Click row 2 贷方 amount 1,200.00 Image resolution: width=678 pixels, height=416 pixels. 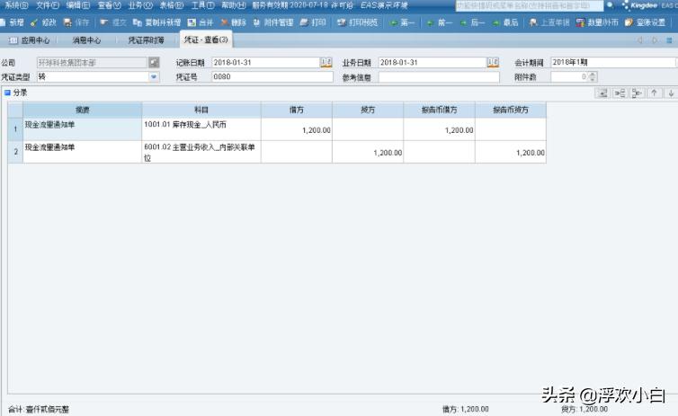[368, 152]
